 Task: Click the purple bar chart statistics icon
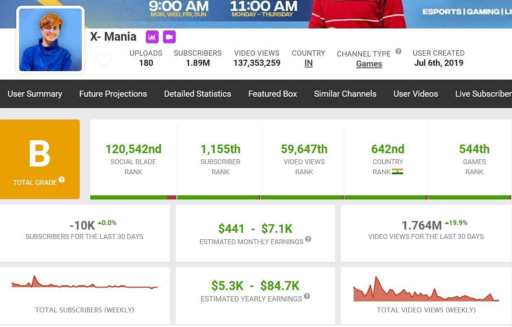pos(152,37)
